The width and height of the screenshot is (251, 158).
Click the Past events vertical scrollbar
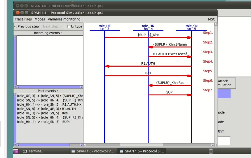(x=15, y=120)
